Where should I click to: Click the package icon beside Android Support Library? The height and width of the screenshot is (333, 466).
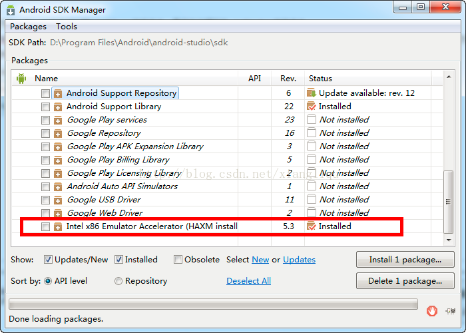58,107
